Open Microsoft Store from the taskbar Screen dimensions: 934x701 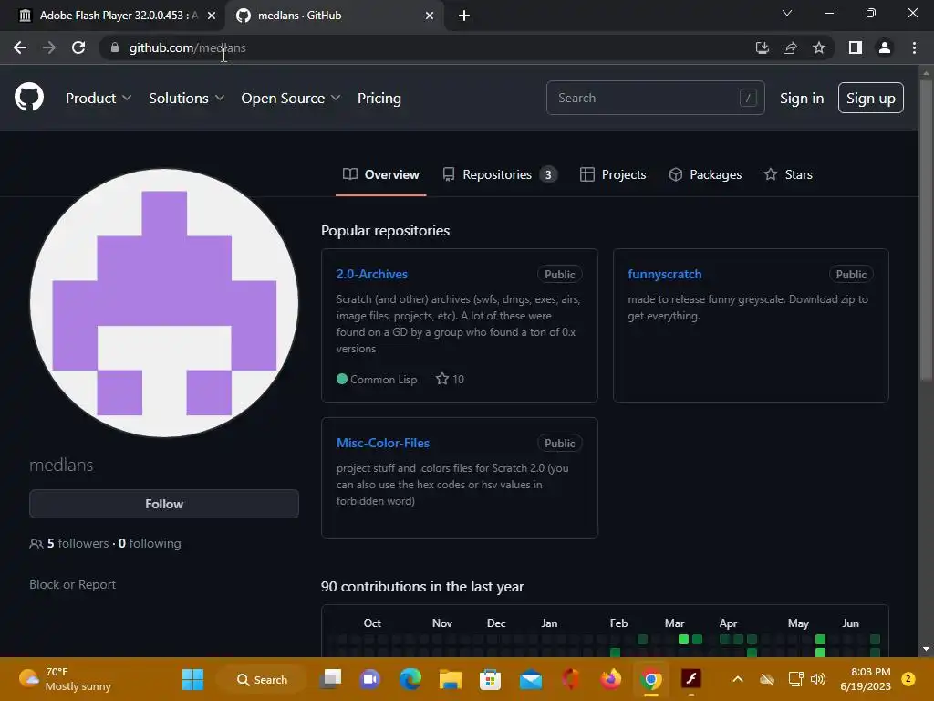490,679
